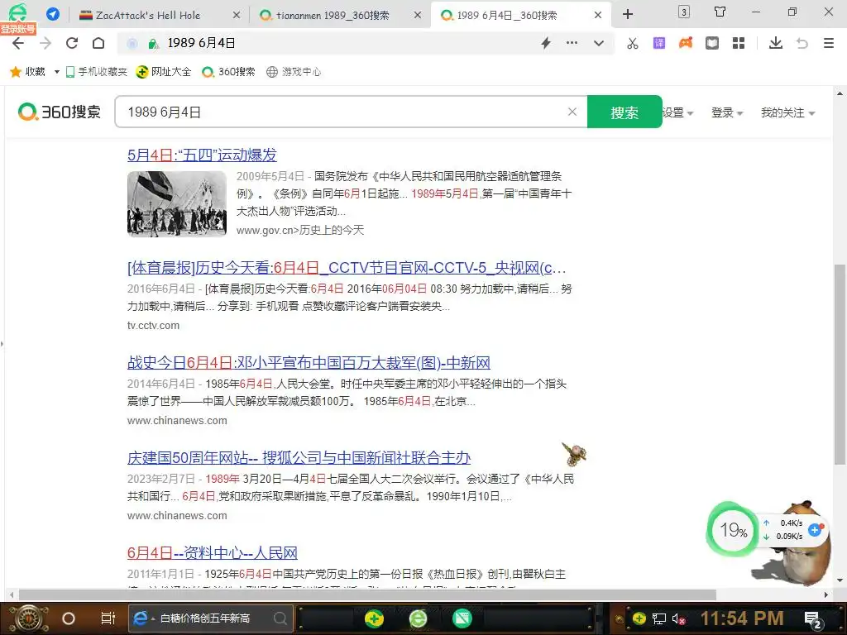Viewport: 847px width, 635px height.
Task: Open the notification center with 2 alerts
Action: (813, 618)
